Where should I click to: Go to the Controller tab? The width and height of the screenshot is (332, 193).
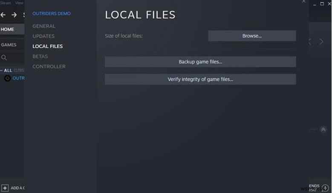coord(49,66)
